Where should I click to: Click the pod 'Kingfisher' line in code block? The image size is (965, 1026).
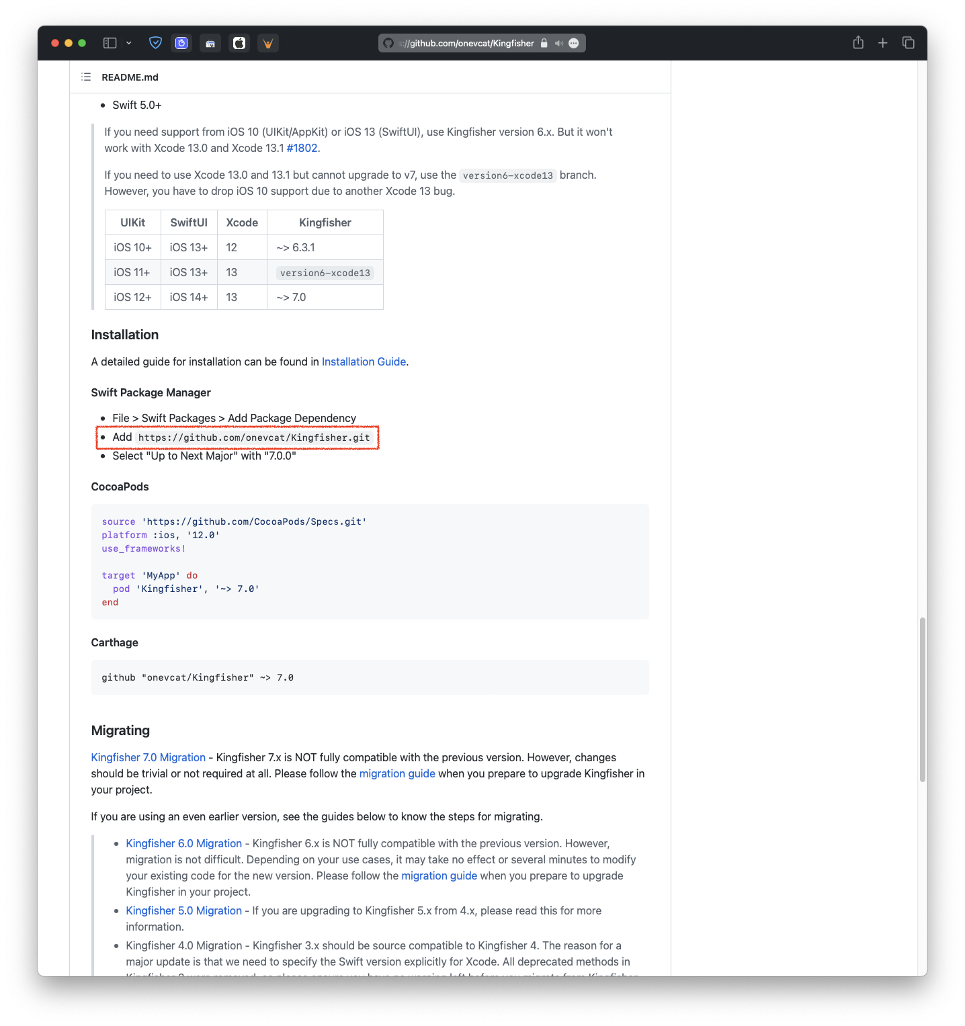186,589
